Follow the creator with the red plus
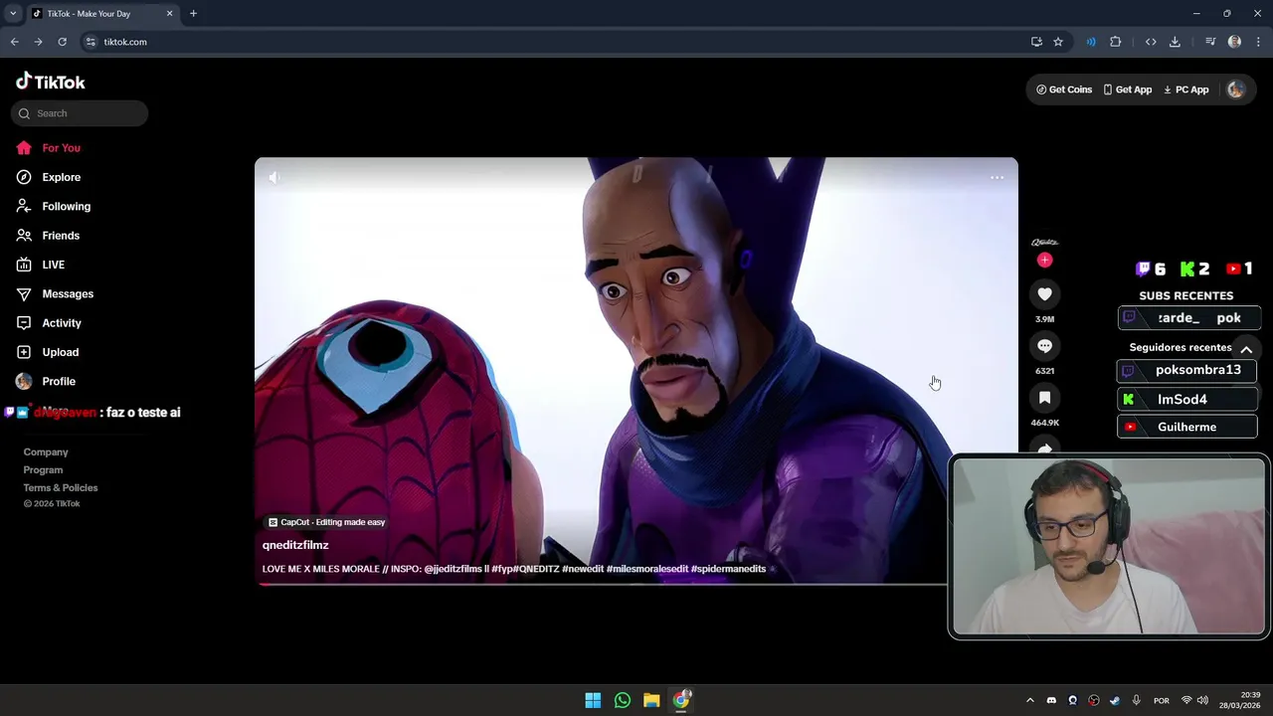This screenshot has width=1273, height=716. pyautogui.click(x=1044, y=260)
